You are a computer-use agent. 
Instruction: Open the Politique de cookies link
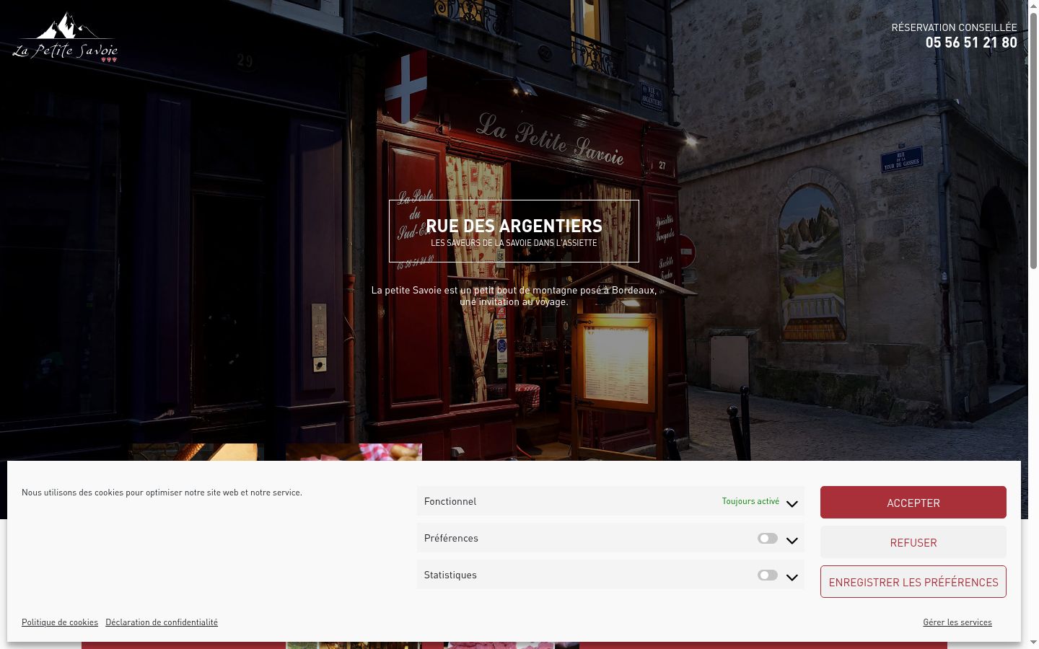[x=60, y=622]
